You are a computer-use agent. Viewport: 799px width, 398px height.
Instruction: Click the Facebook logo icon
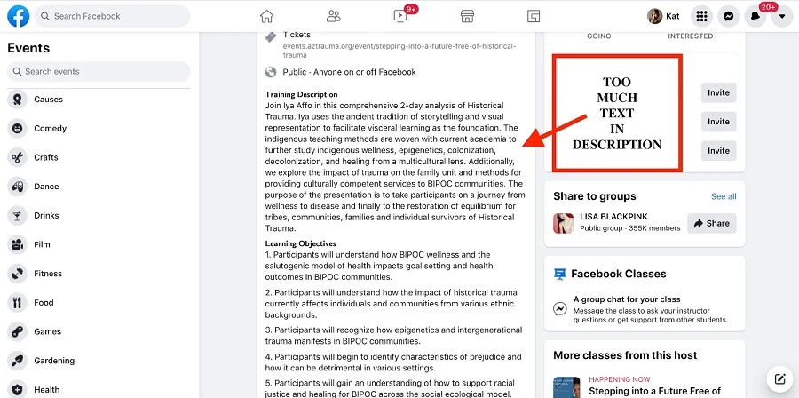click(x=20, y=16)
